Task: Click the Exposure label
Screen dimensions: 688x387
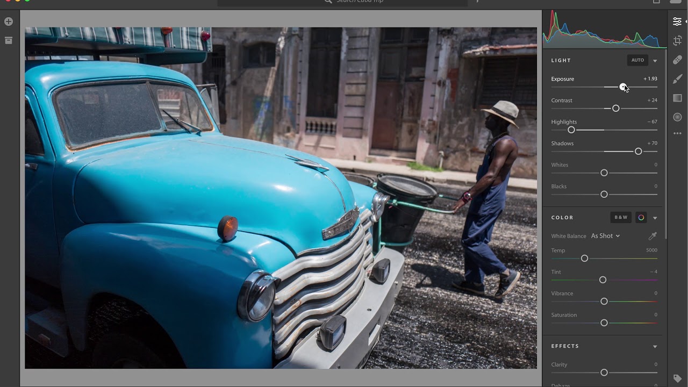Action: tap(562, 79)
